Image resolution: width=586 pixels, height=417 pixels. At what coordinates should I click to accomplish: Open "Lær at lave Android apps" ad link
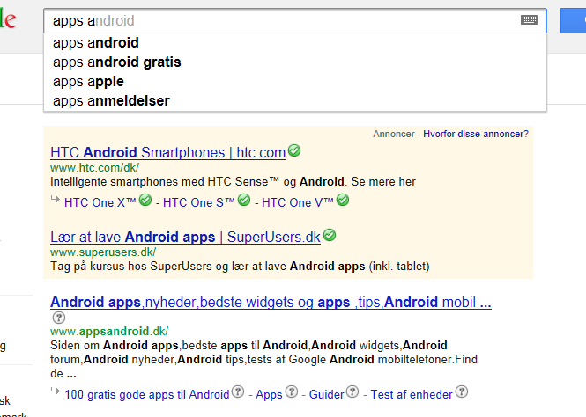pyautogui.click(x=185, y=237)
